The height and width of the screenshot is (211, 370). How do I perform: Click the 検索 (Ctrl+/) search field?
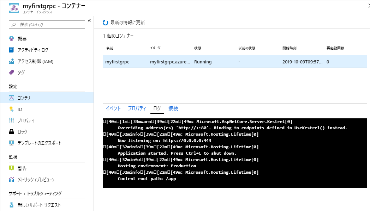tap(46, 24)
